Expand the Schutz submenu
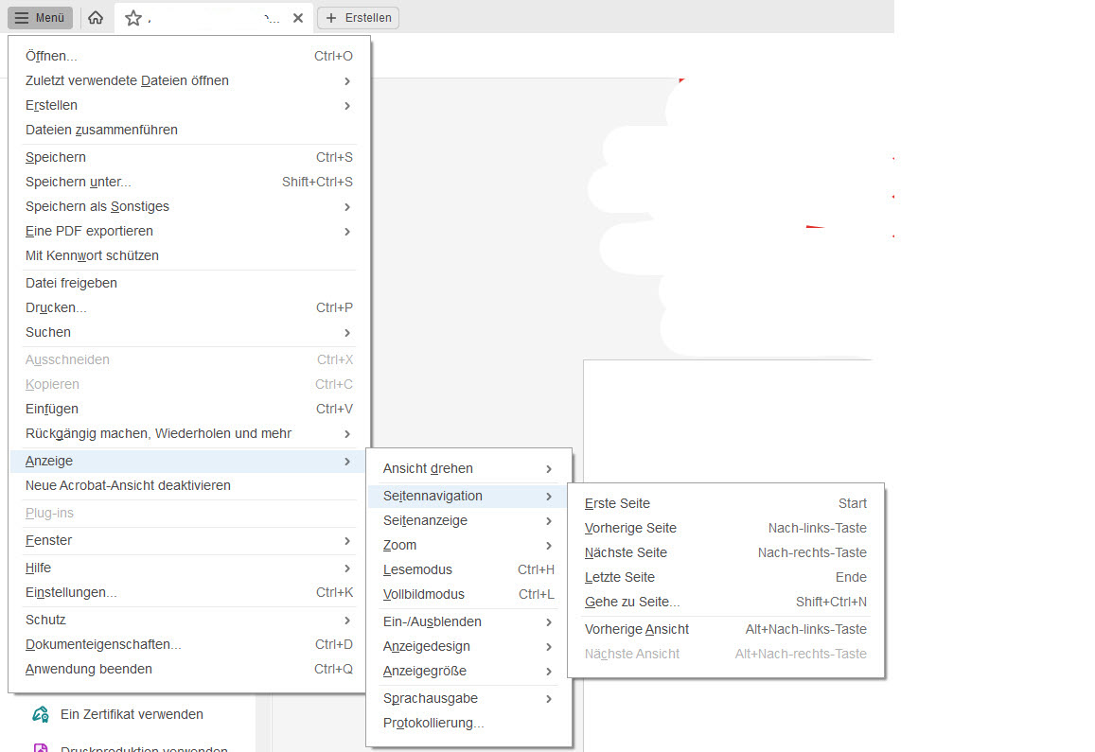 (188, 620)
